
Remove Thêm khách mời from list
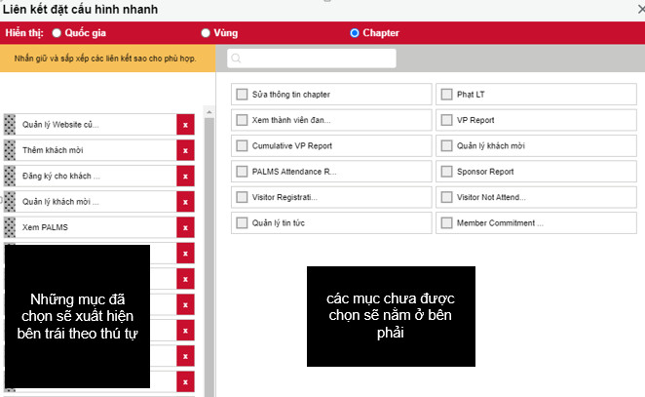point(185,150)
